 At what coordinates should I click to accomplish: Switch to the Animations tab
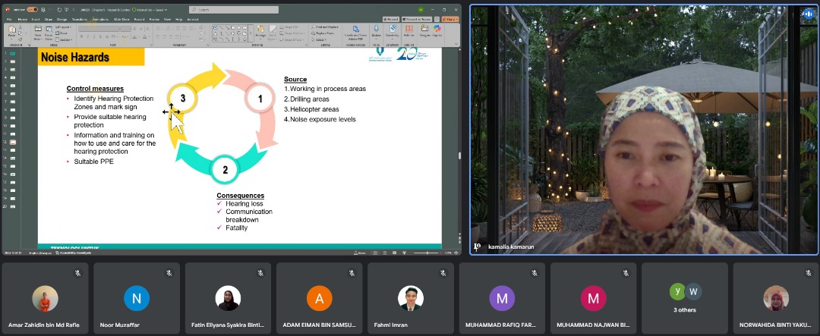coord(100,19)
